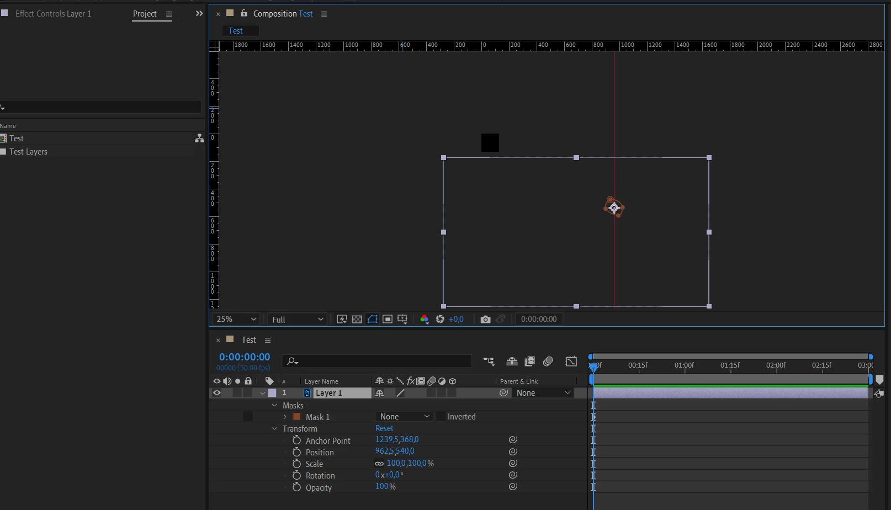
Task: Click the Opacity stopwatch
Action: [x=296, y=487]
